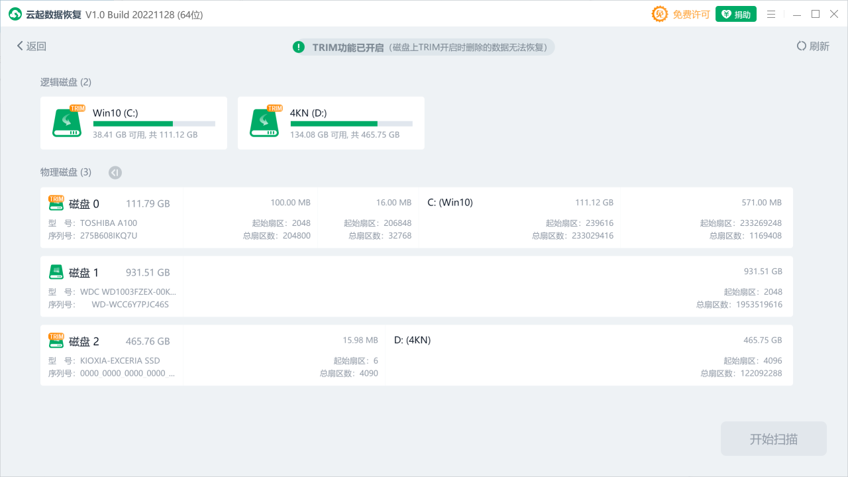Click the Win10 (C:) drive icon with TRIM badge

pos(66,123)
